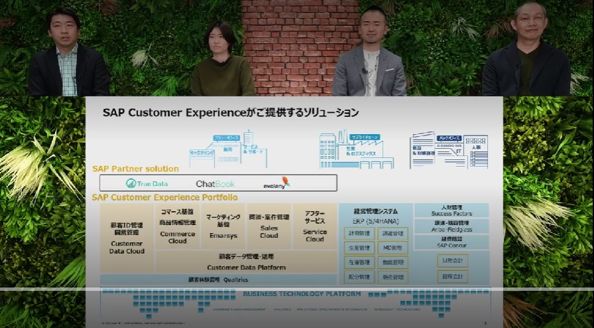Screen dimensions: 594x328
Task: Click the 配分管理 box under ERP
Action: [x=359, y=277]
